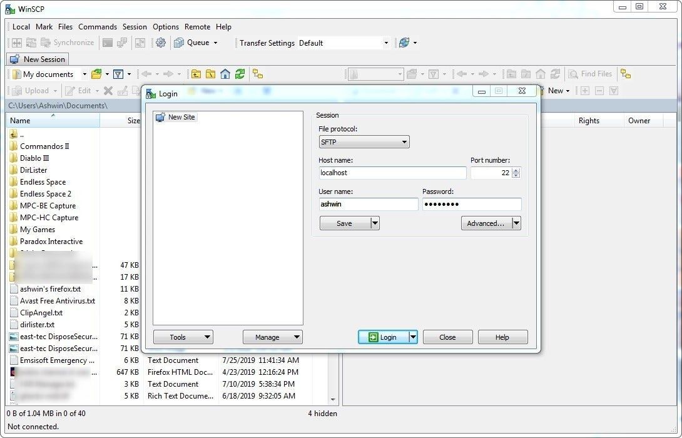Open the Advanced button dropdown arrow

[x=516, y=223]
